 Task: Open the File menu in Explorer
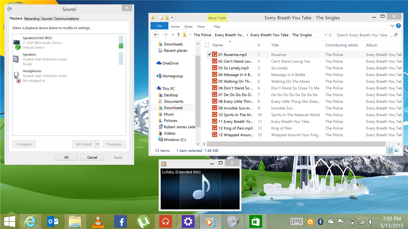tap(159, 26)
